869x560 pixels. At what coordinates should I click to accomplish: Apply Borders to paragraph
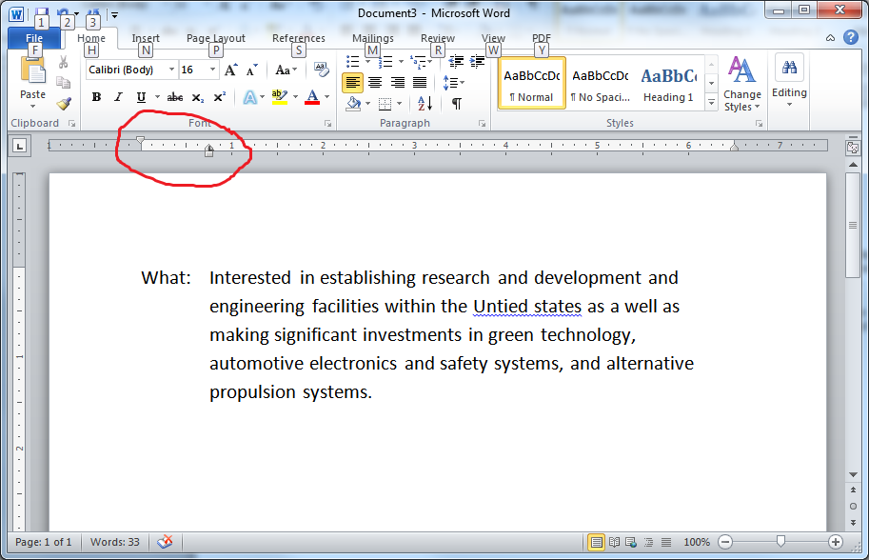point(385,104)
